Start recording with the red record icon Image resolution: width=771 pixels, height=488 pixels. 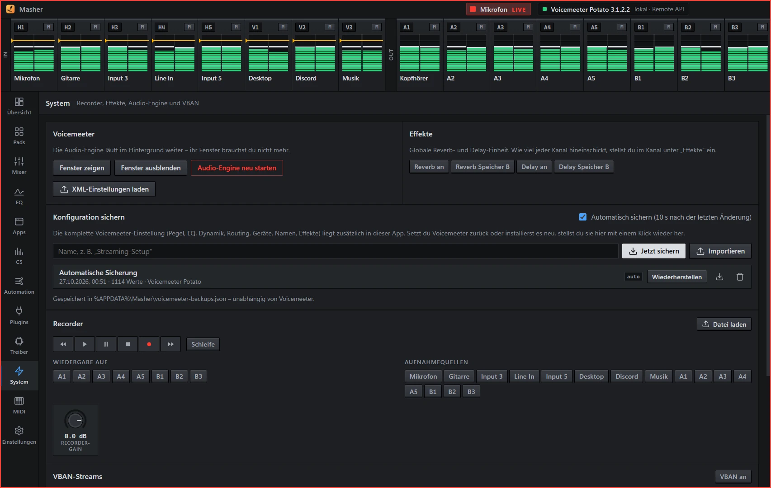point(149,344)
